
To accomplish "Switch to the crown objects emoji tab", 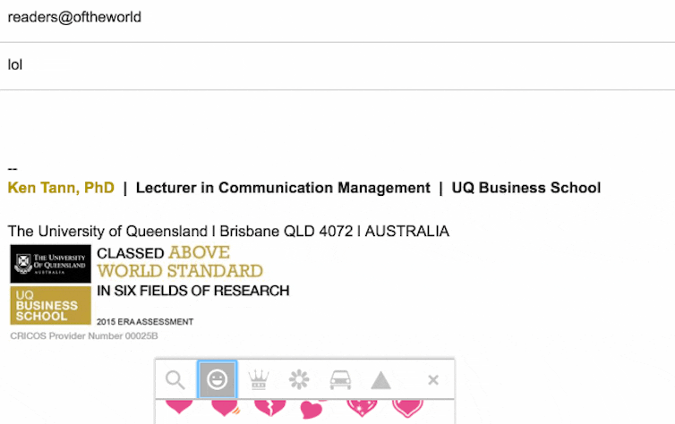I will click(x=259, y=380).
